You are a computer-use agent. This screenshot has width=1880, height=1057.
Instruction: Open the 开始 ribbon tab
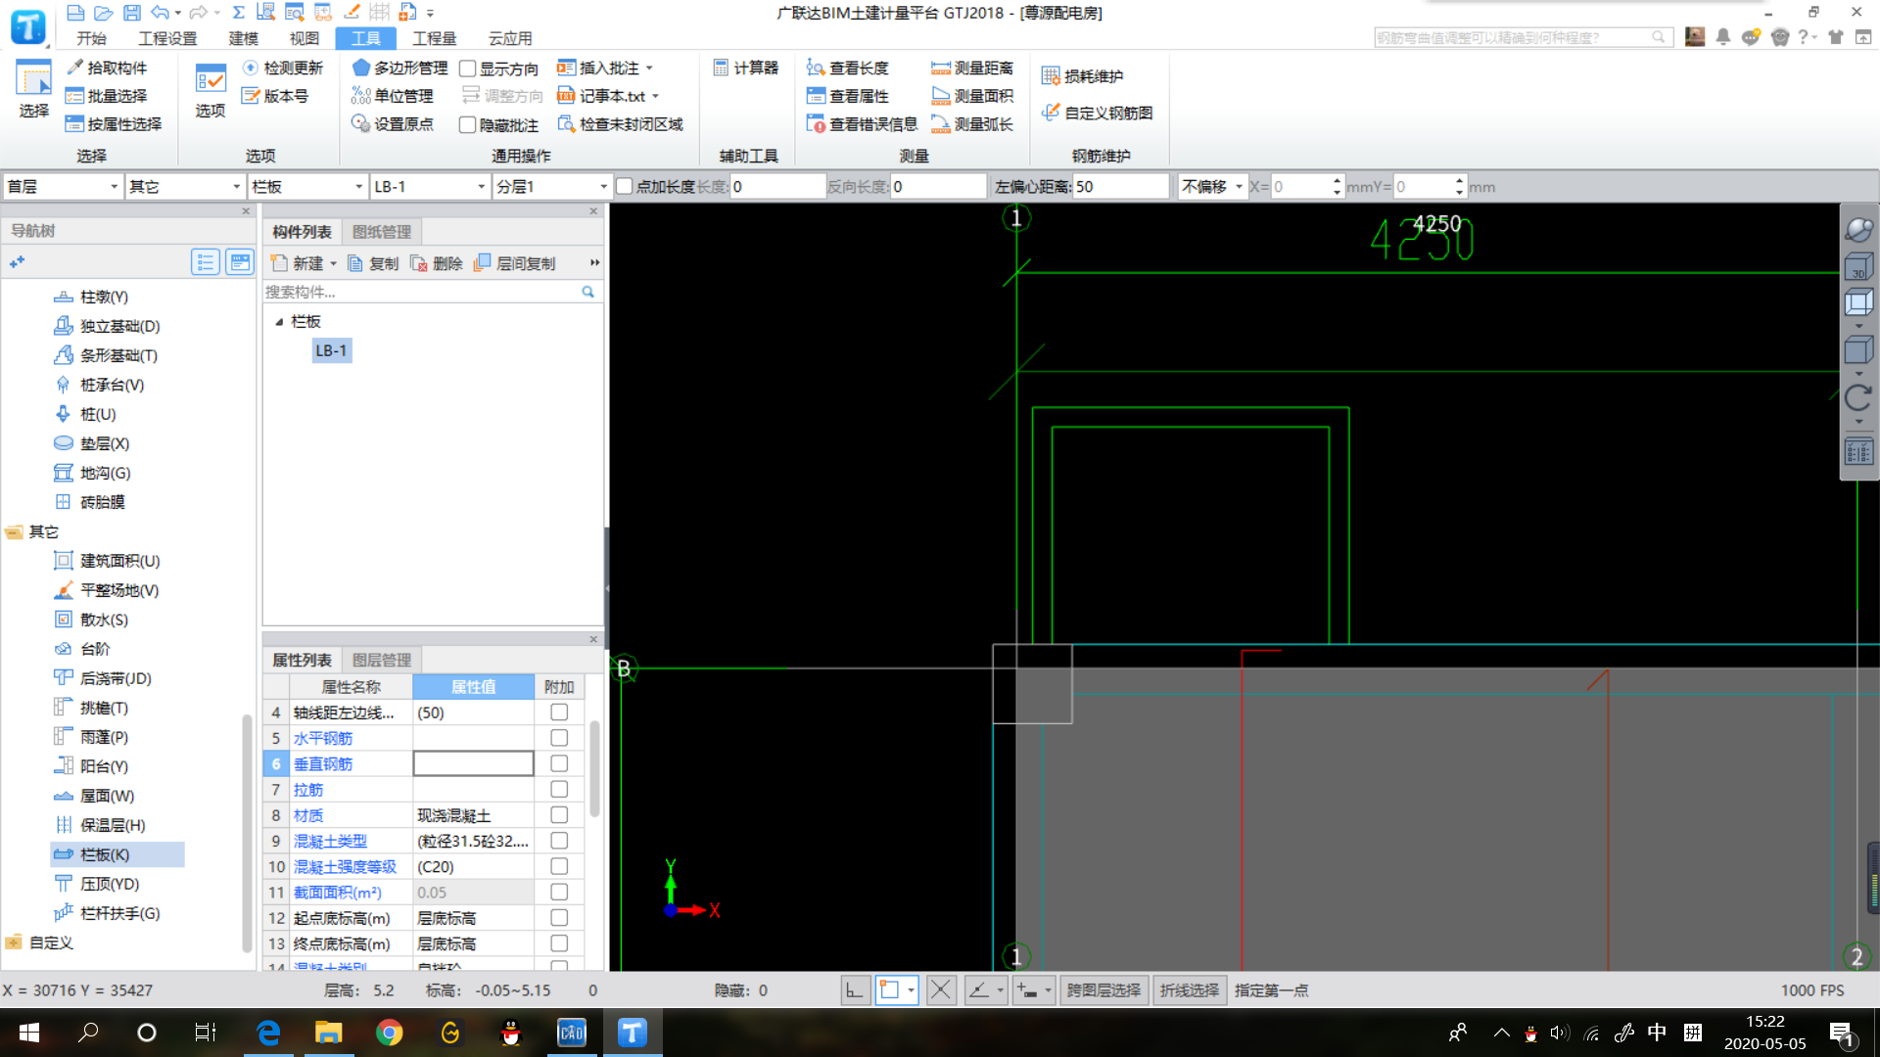(x=91, y=38)
